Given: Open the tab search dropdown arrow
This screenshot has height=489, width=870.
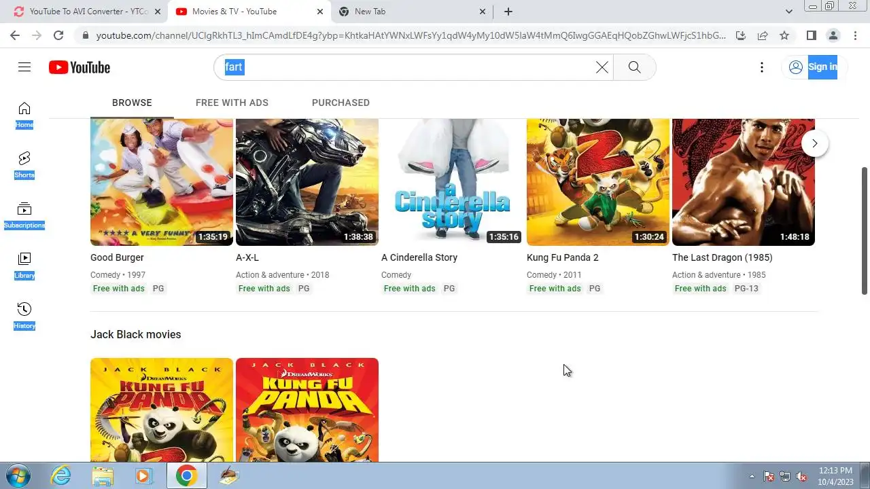Looking at the screenshot, I should 788,12.
